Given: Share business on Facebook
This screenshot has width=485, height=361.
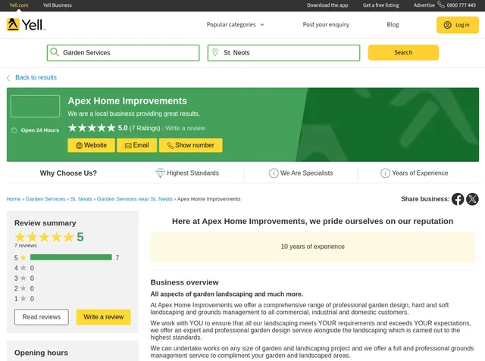Looking at the screenshot, I should (458, 199).
